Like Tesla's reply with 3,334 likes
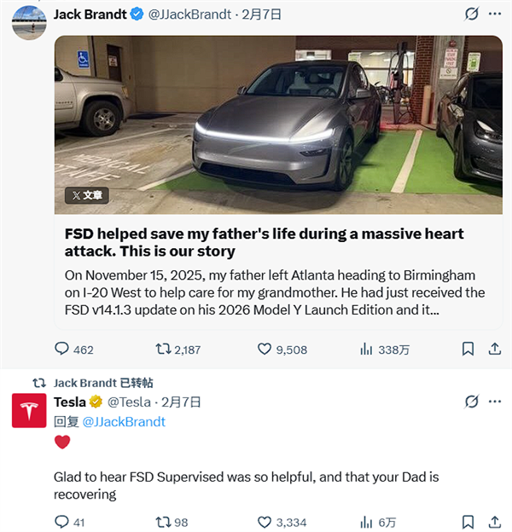The width and height of the screenshot is (512, 532). point(265,522)
